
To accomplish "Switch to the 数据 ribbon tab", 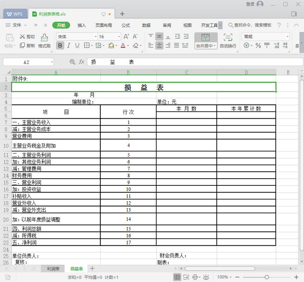I will coord(146,25).
